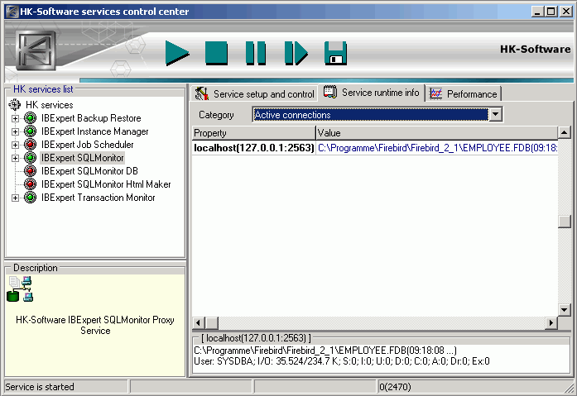Screen dimensions: 577x396
Task: Click IBExpert SQLMonitor DB red status icon
Action: pos(30,171)
